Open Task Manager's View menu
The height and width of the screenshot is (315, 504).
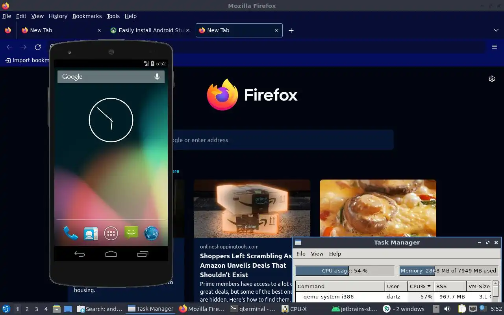pos(317,254)
